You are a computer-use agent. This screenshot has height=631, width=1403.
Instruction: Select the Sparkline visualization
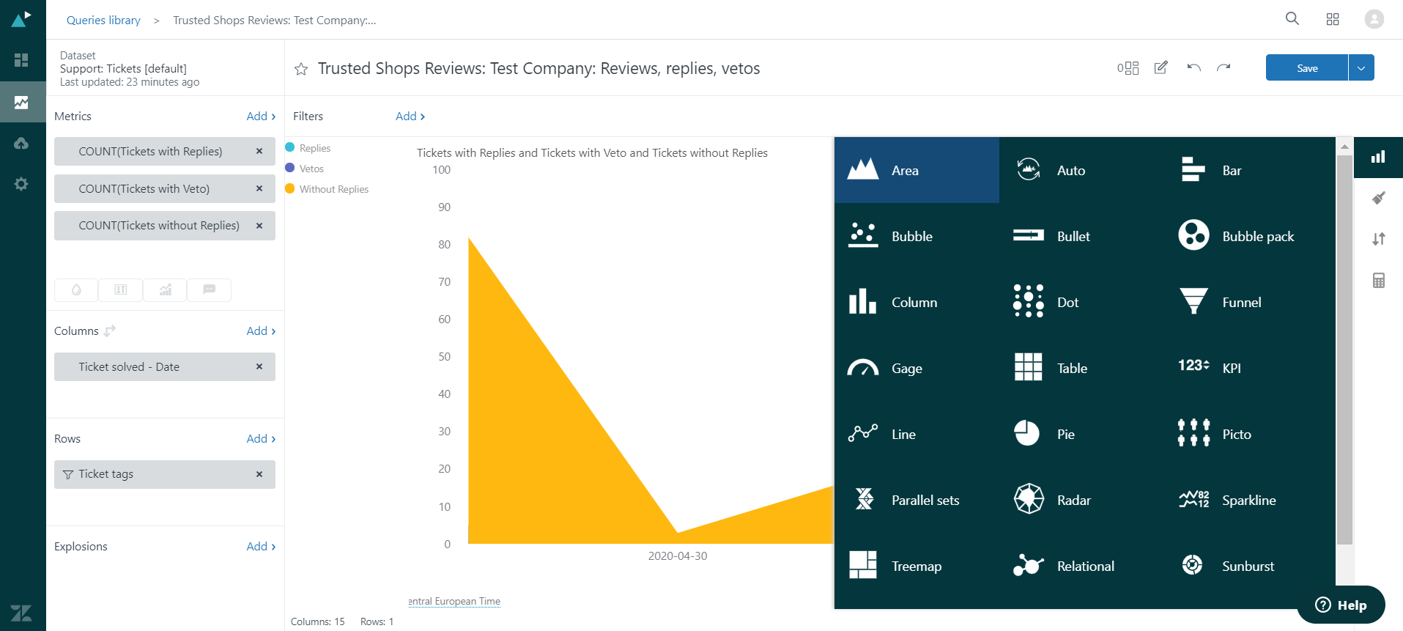coord(1247,500)
